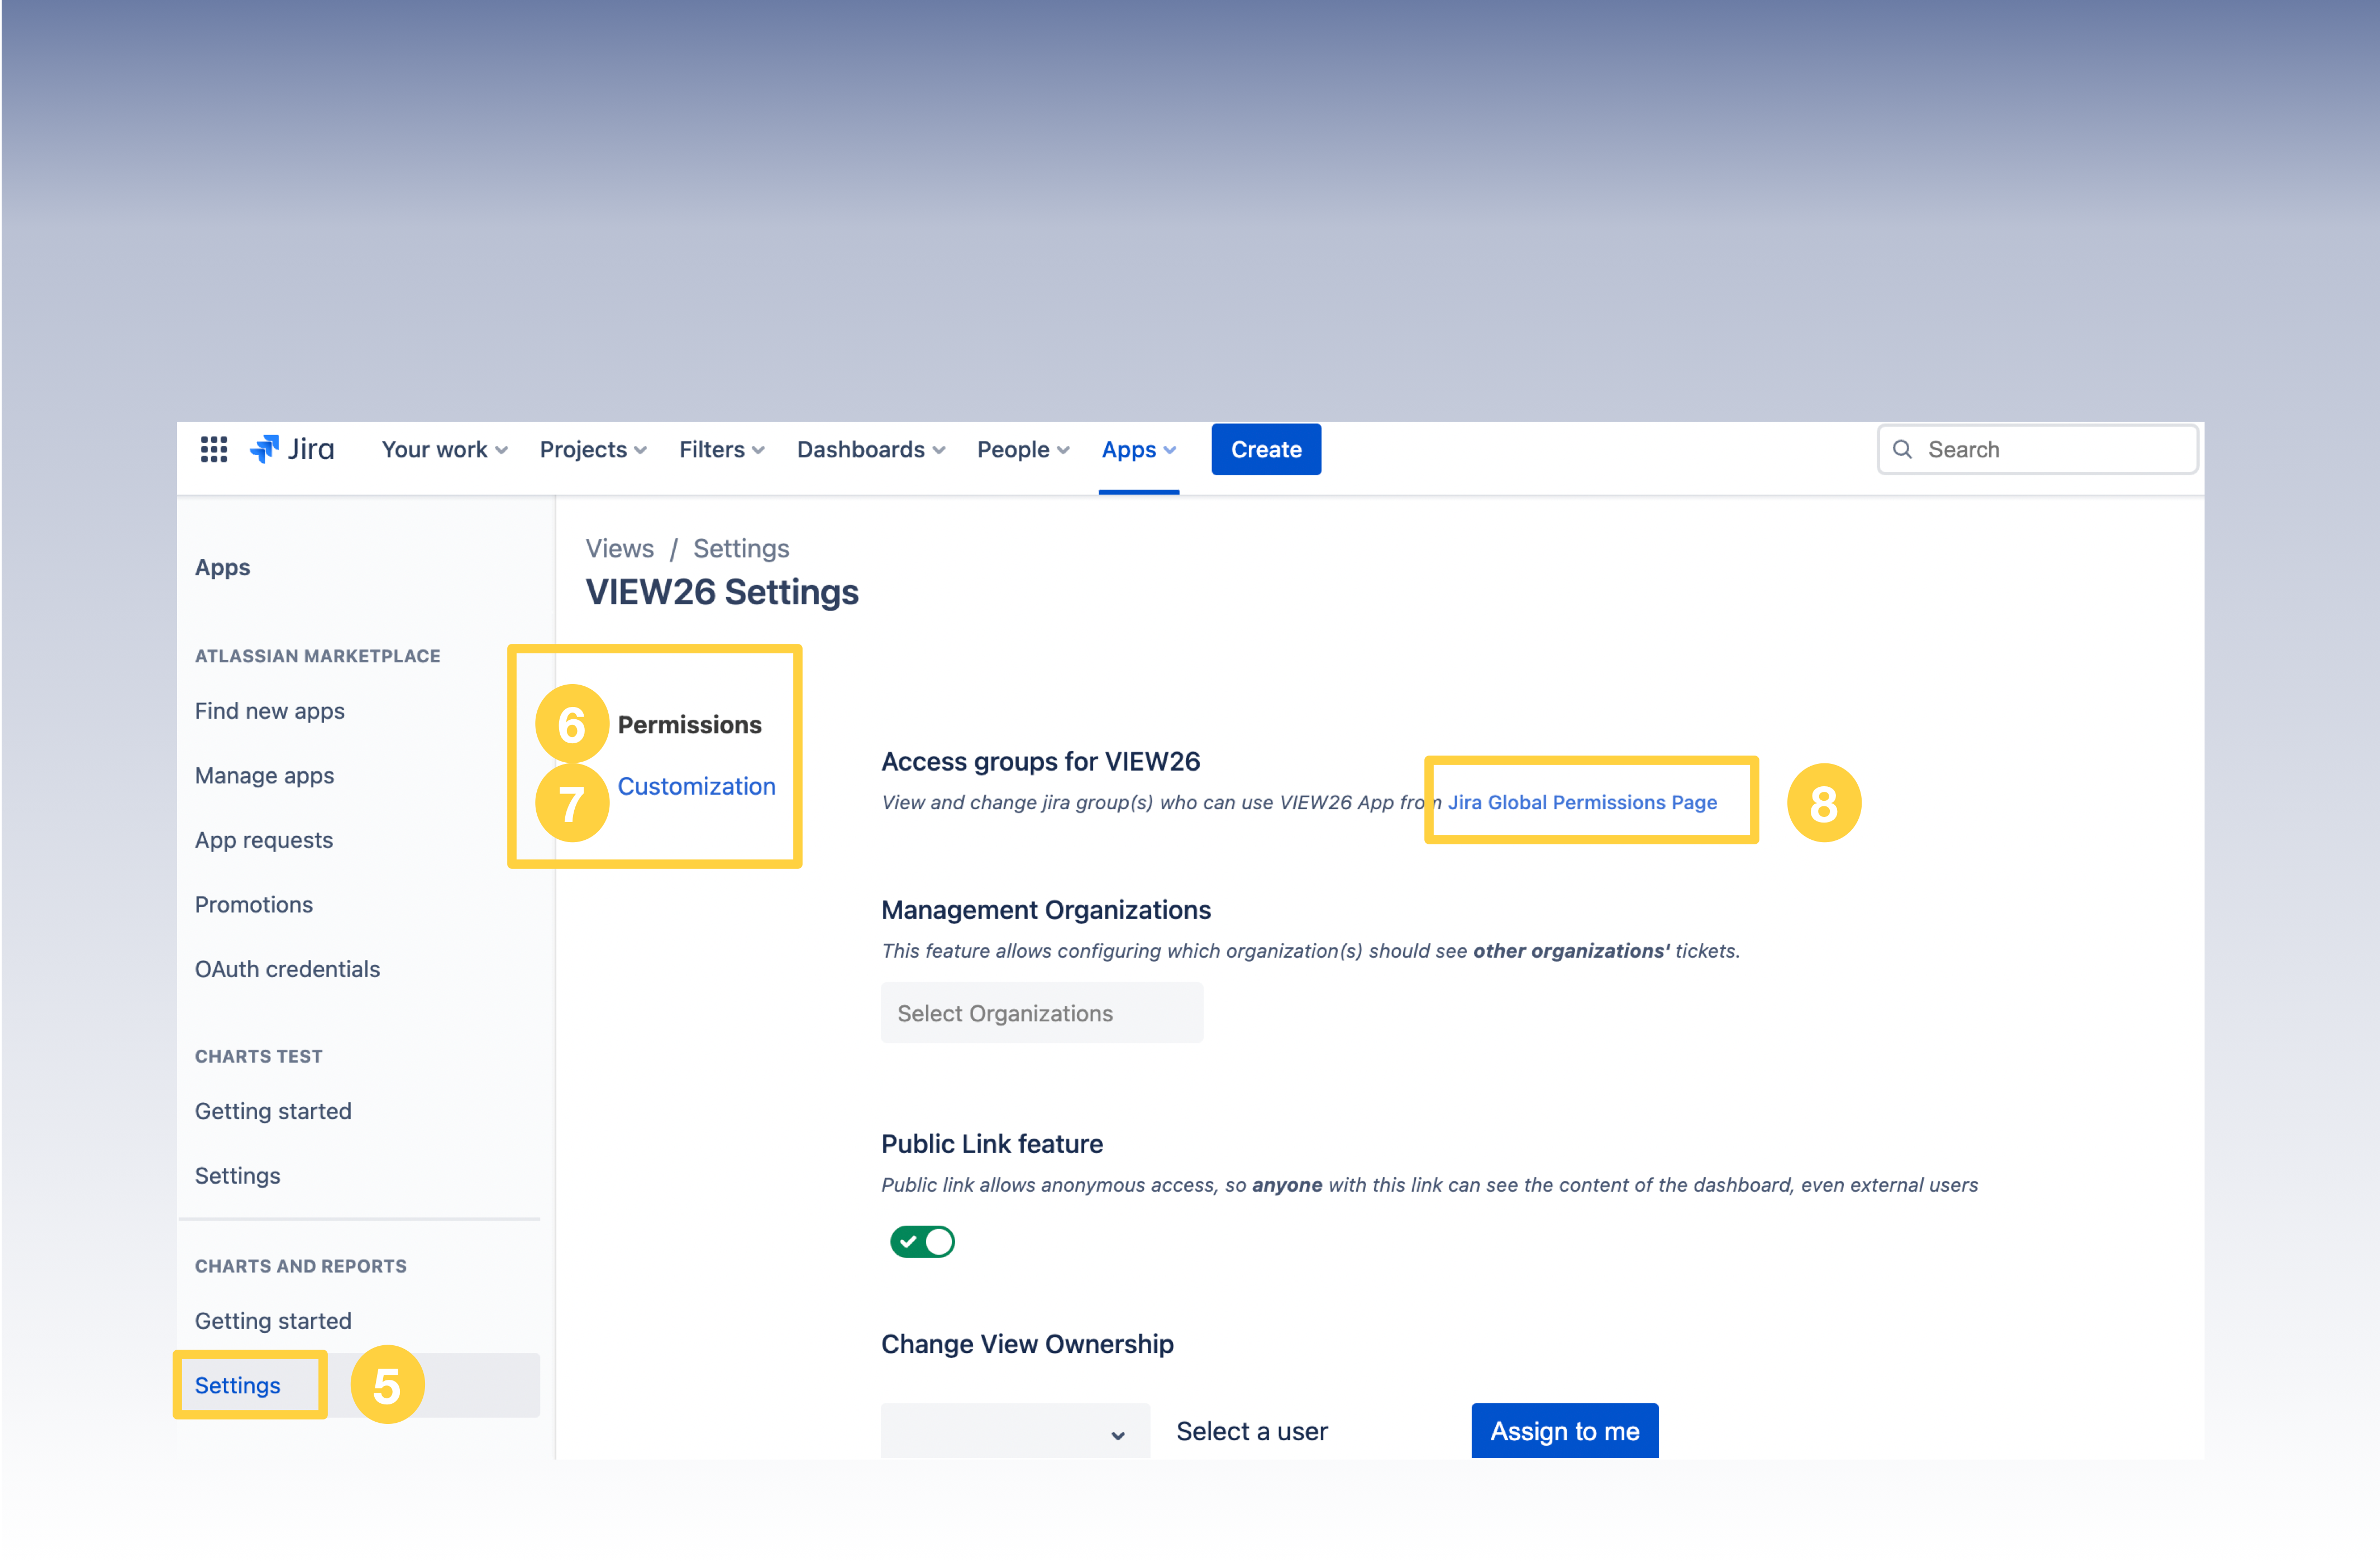Open Settings under Charts and Reports
2380x1563 pixels.
238,1385
